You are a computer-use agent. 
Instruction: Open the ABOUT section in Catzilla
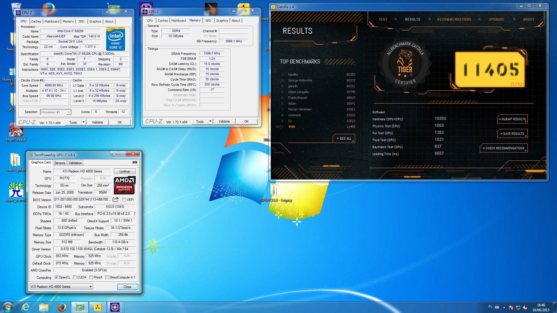528,19
